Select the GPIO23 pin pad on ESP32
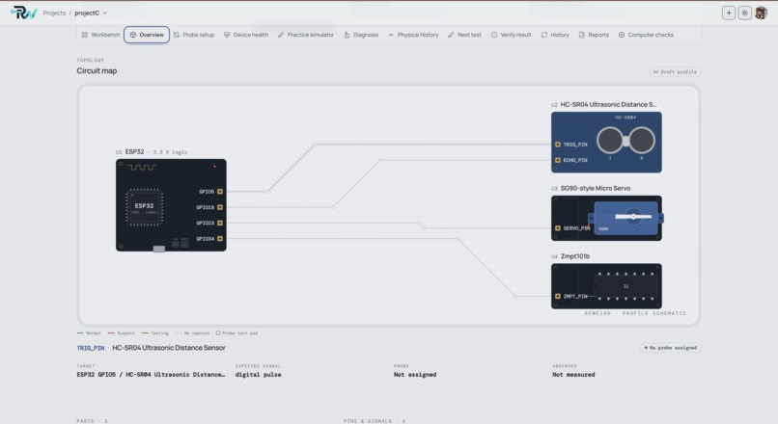Viewport: 778px width, 424px height. [x=220, y=223]
